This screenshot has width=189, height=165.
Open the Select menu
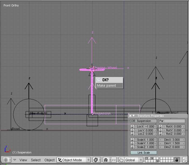point(36,160)
